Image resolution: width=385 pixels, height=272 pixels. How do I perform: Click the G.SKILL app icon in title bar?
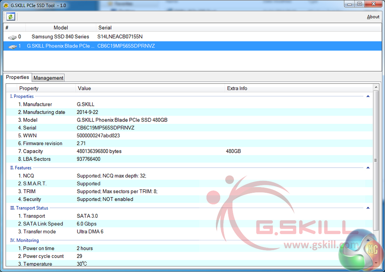point(6,5)
